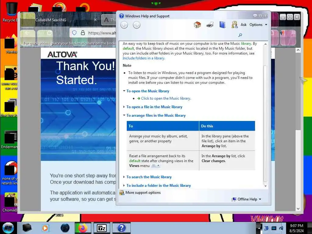The height and width of the screenshot is (234, 312).
Task: Select the ChomikBox desktop icon
Action: coord(10,203)
